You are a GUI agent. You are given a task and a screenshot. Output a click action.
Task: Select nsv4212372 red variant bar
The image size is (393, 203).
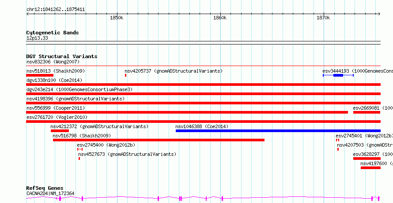[60, 131]
